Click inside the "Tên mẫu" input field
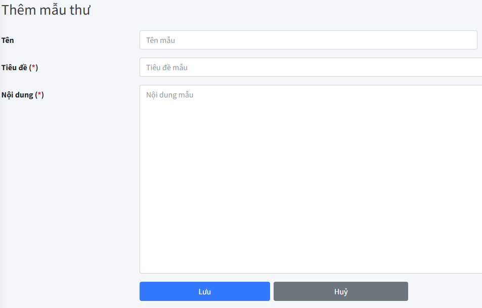Screen dimensions: 482x308 [x=308, y=40]
